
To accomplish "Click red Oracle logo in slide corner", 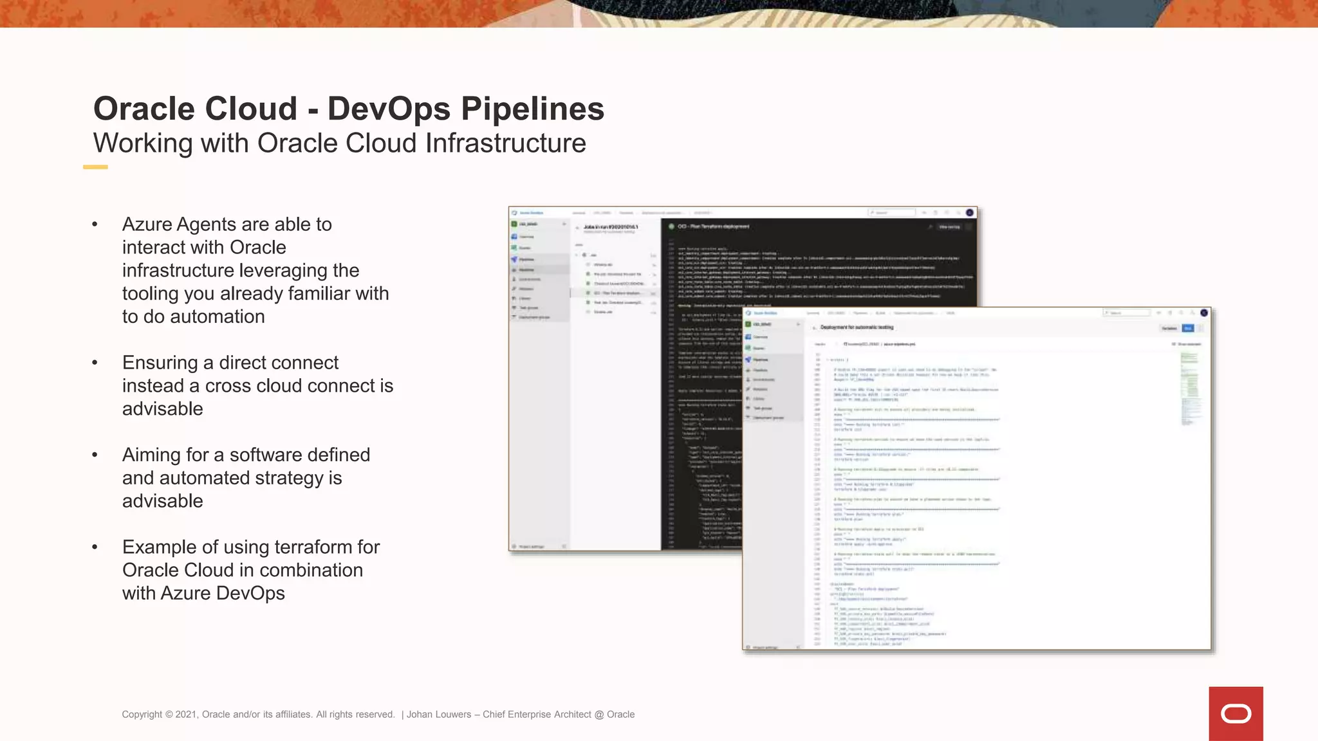I will click(1236, 713).
